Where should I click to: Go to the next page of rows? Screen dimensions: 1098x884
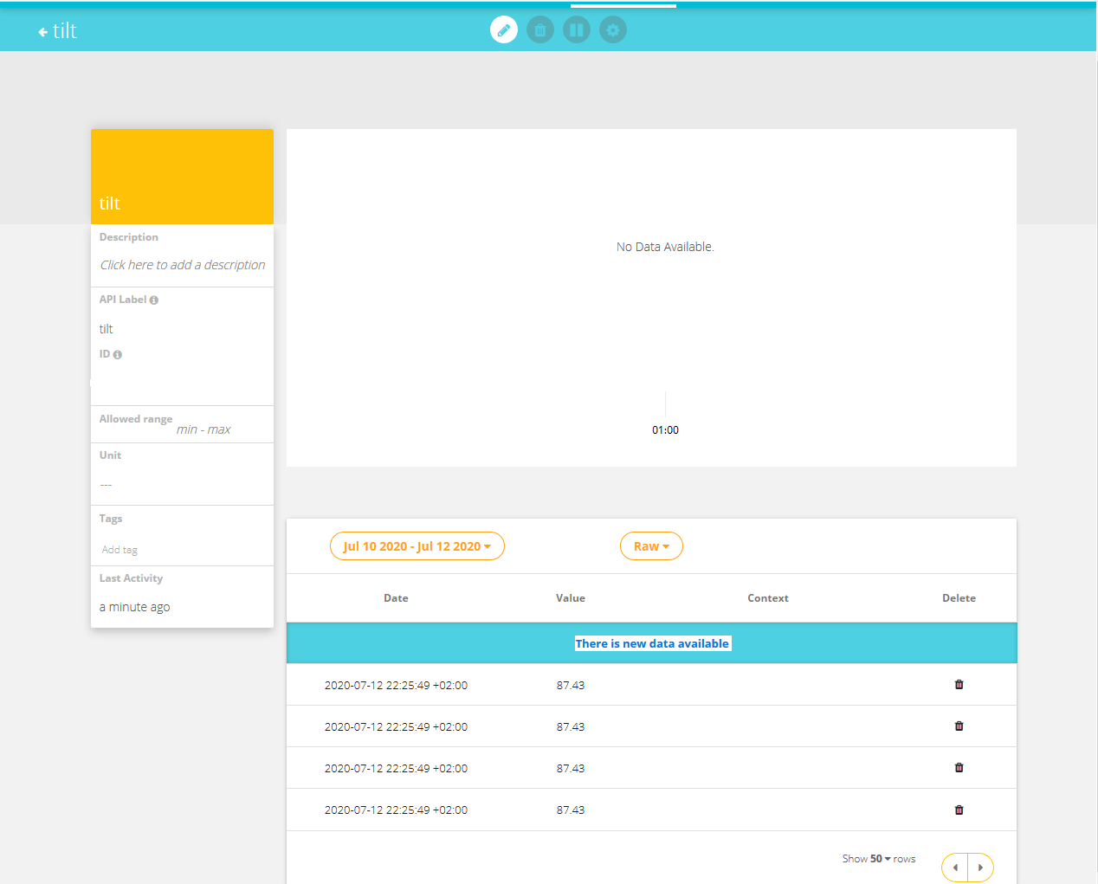pos(980,868)
